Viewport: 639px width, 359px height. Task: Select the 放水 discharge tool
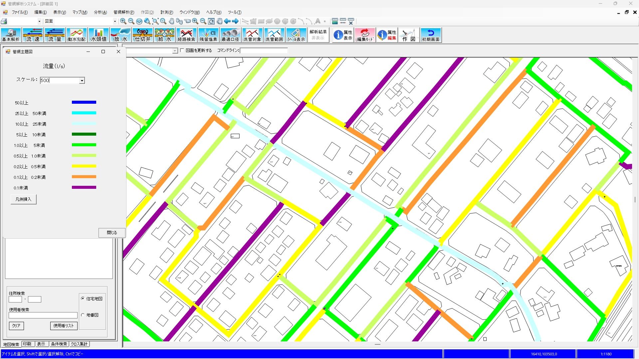120,35
